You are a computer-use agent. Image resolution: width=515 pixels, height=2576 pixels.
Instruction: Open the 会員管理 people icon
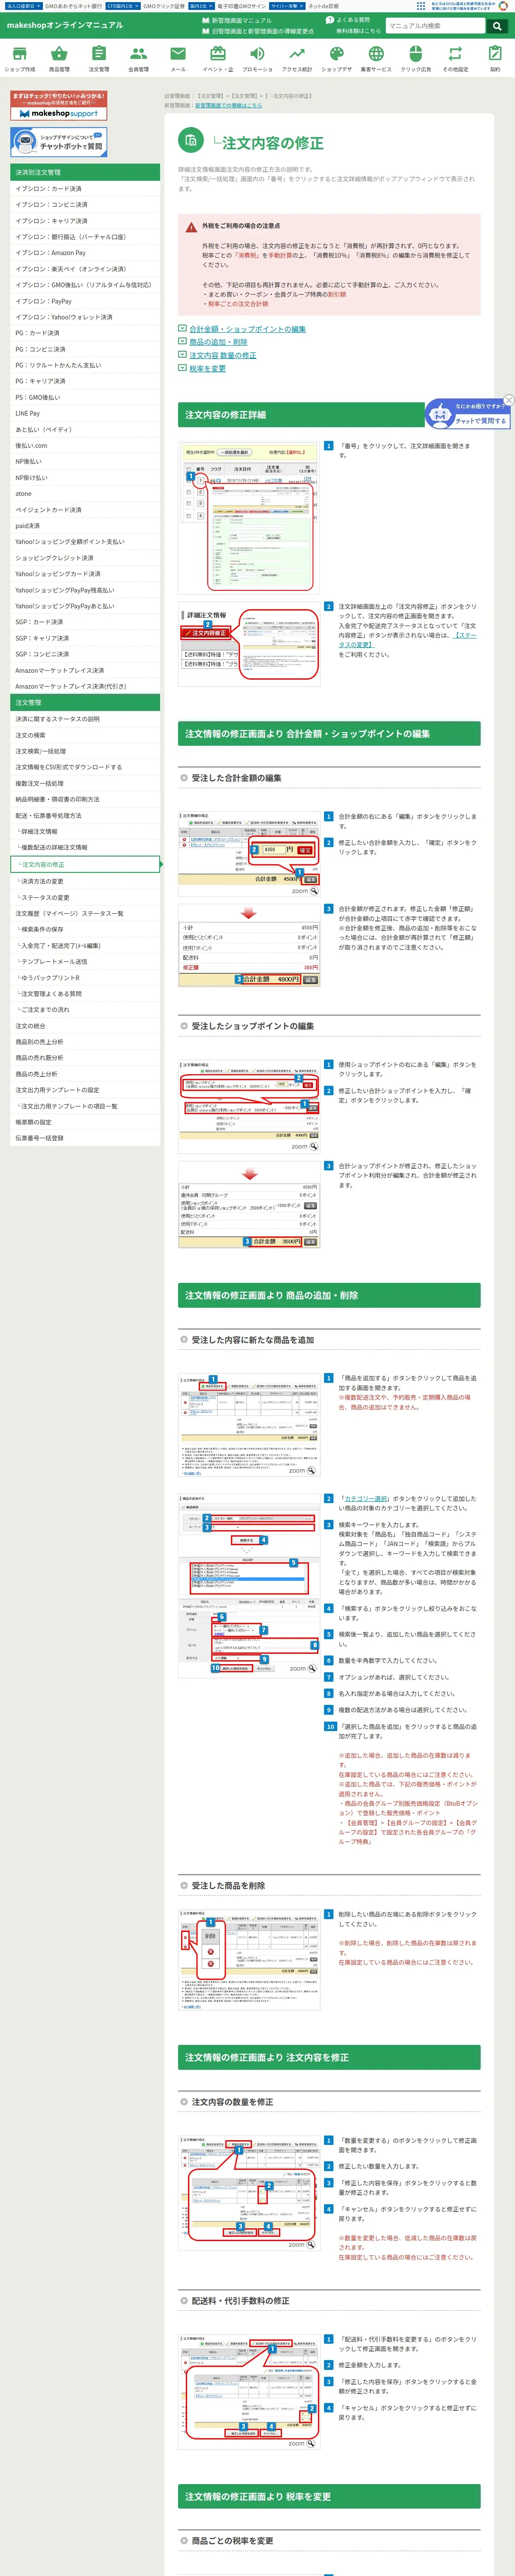(x=138, y=58)
